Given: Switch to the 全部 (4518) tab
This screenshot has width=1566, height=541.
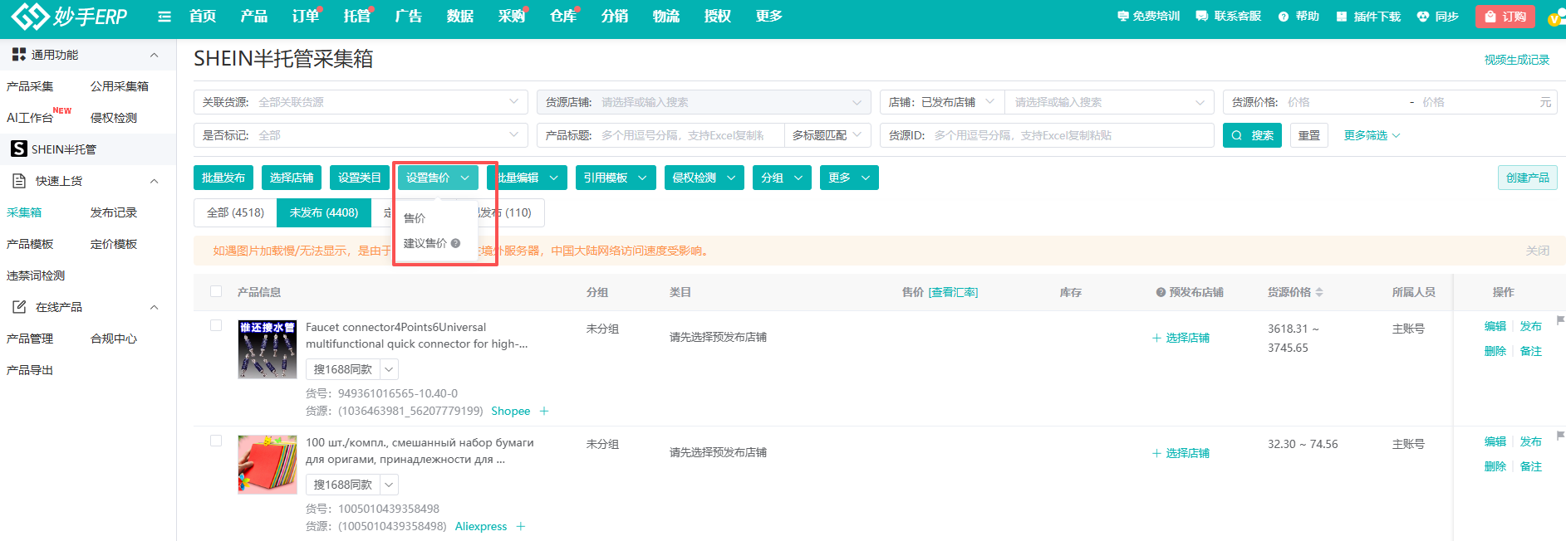Looking at the screenshot, I should pos(235,212).
